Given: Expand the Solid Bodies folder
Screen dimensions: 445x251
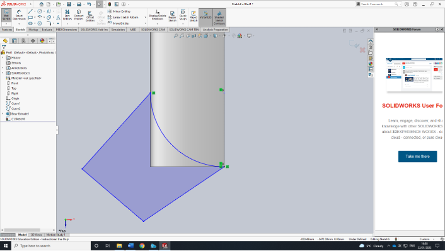Looking at the screenshot, I should pos(3,73).
